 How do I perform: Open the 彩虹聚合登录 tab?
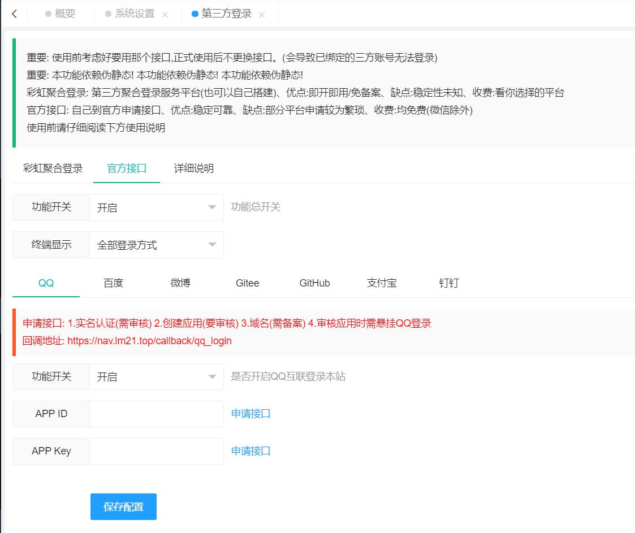53,168
